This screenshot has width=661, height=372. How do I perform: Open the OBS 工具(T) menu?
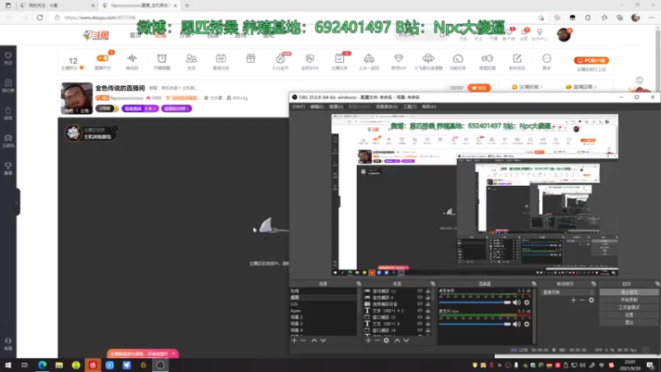(409, 107)
